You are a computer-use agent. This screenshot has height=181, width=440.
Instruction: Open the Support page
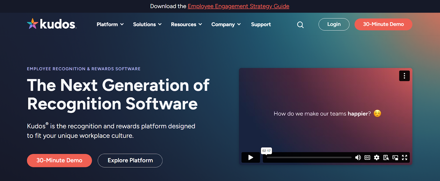pos(261,24)
